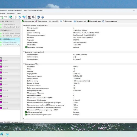Click the first magenta usage bar 'Диск 0'

pyautogui.click(x=1, y=61)
